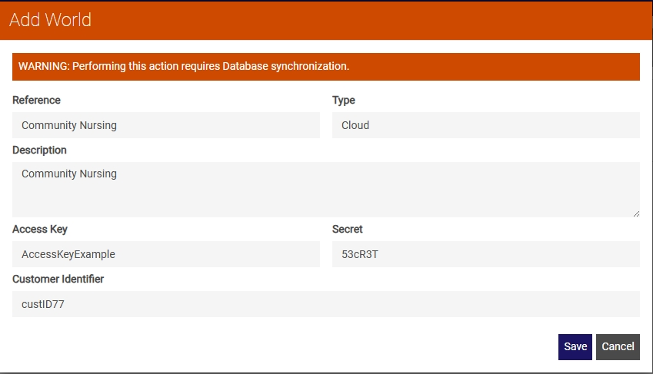Screen dimensions: 653x374
Task: Click the database synchronization warning banner
Action: pos(325,67)
